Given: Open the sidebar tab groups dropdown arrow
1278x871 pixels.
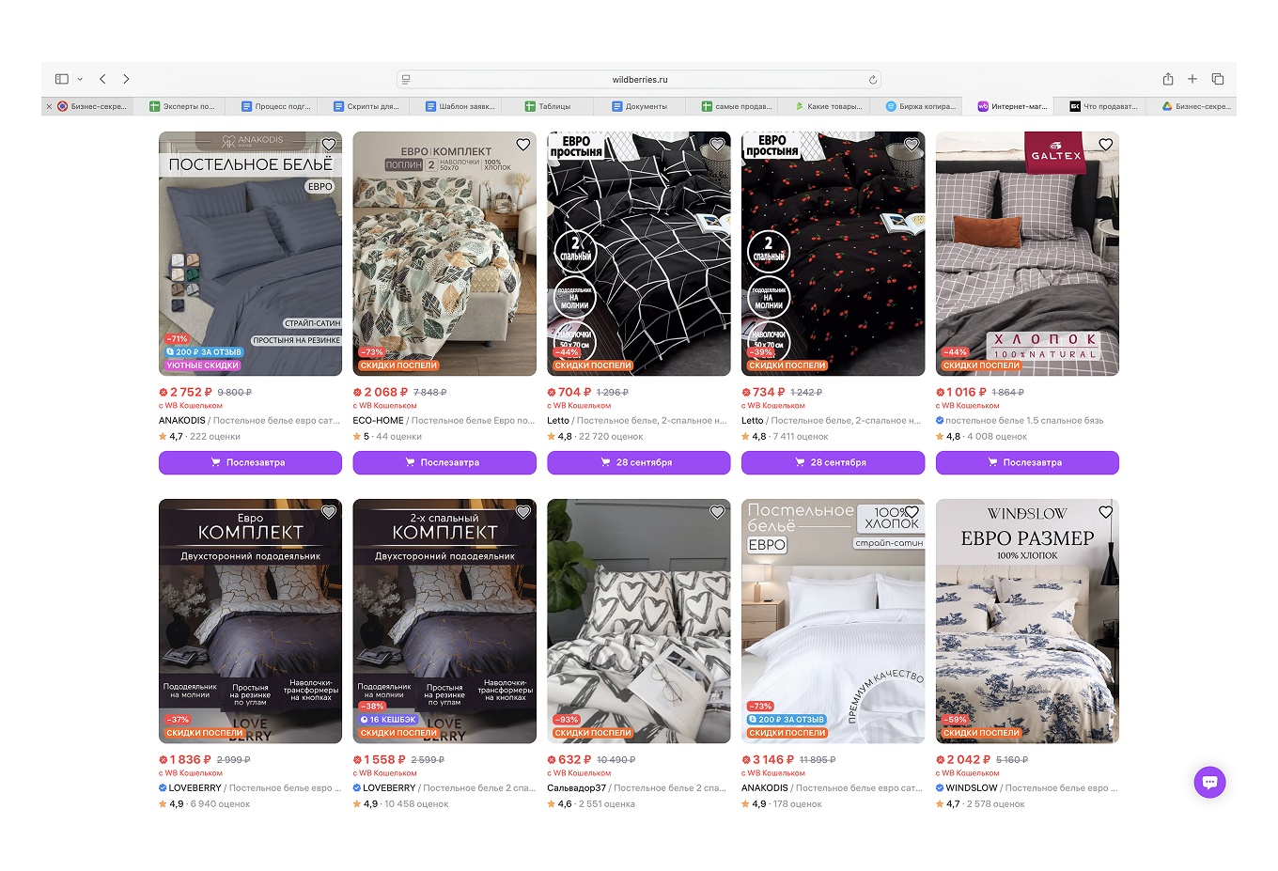Looking at the screenshot, I should click(x=80, y=79).
